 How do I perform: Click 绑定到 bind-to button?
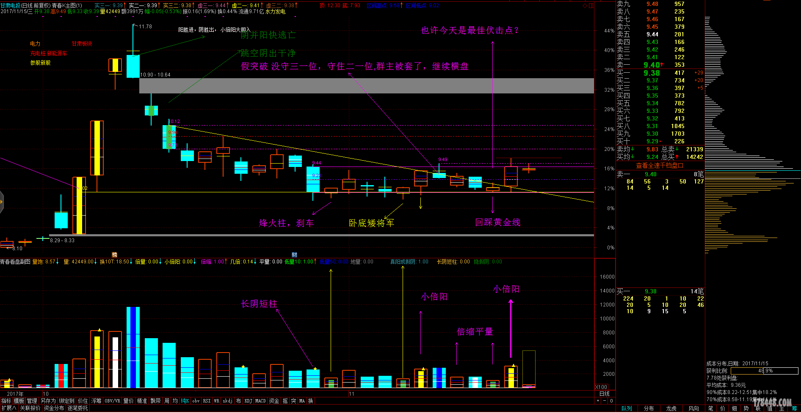coord(66,401)
